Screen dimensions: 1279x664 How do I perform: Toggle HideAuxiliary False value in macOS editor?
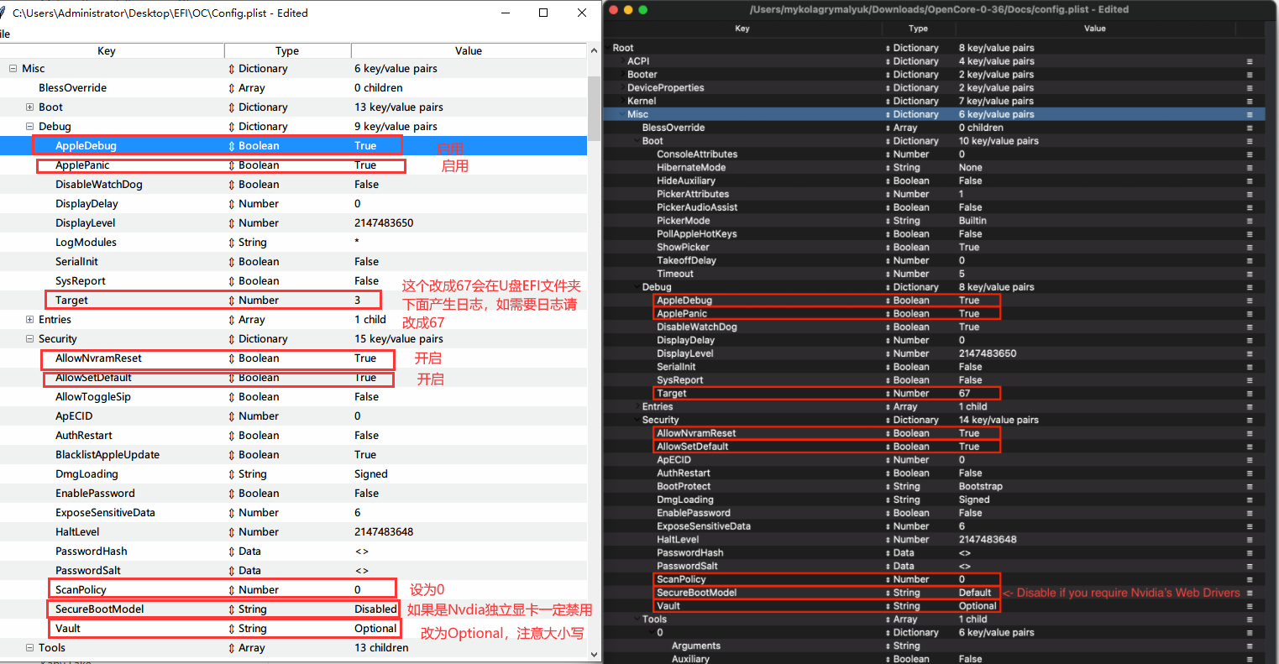coord(970,180)
